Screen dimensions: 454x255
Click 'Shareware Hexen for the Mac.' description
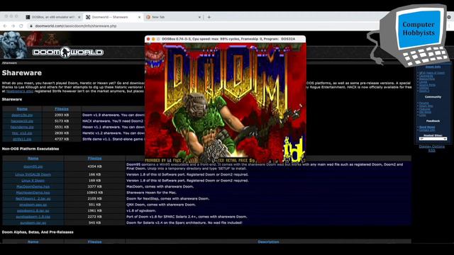(x=151, y=193)
